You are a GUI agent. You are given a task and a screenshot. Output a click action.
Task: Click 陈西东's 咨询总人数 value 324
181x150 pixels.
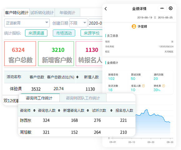point(46,120)
